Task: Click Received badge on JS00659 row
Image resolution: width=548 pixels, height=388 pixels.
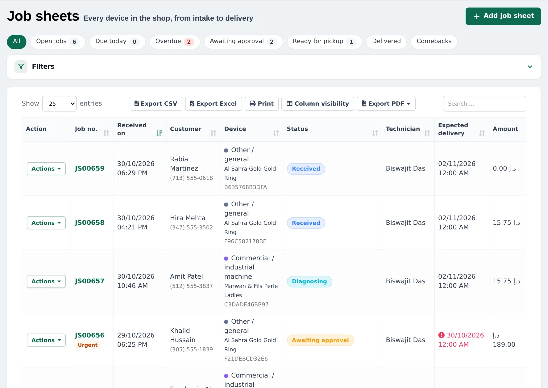Action: click(306, 169)
